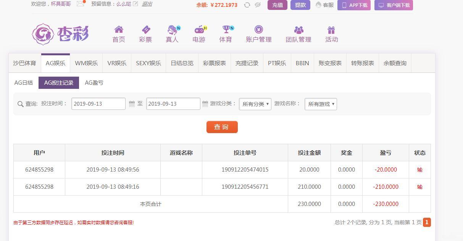This screenshot has width=463, height=241.
Task: Click bet time 2019-09-13 08:49:16
Action: click(x=113, y=187)
